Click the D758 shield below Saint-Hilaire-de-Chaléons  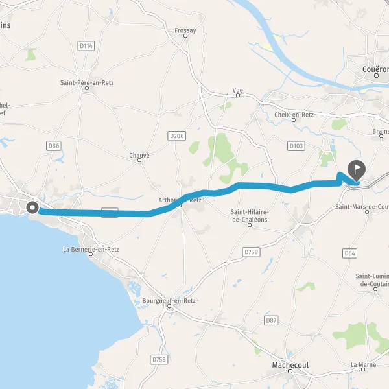click(x=251, y=252)
